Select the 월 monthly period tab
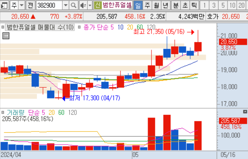 pos(157,5)
